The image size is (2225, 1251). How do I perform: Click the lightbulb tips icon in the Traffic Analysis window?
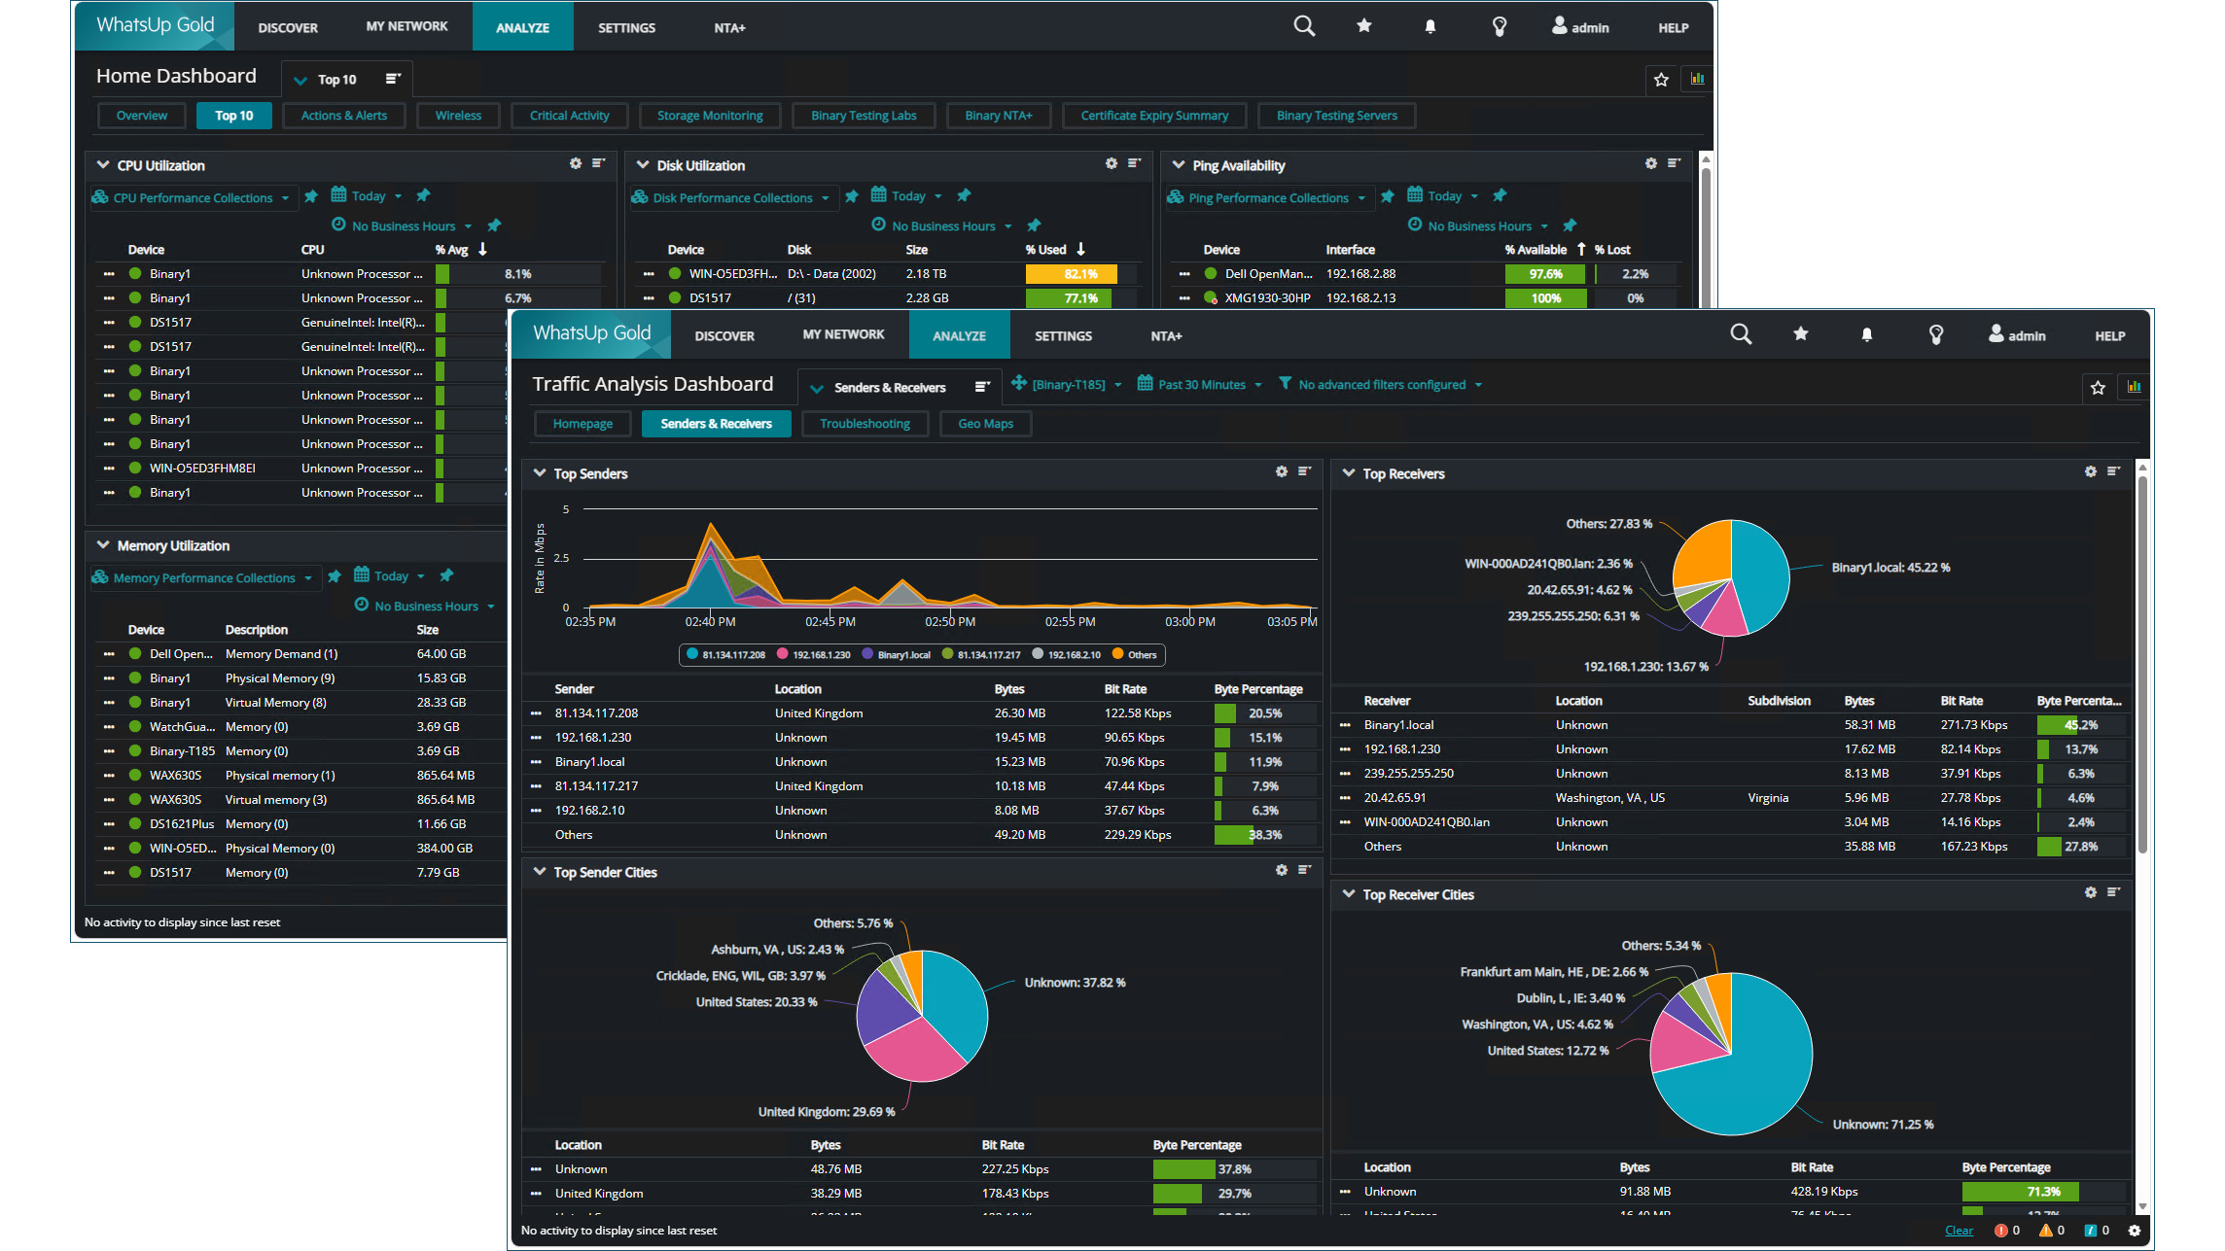click(x=1936, y=335)
